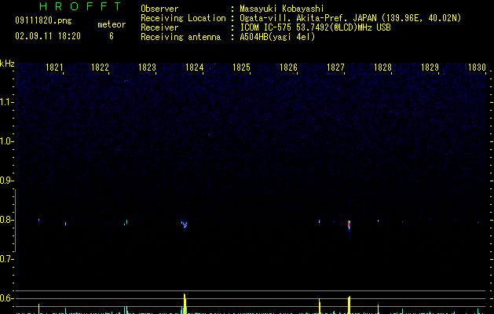
Task: Click the yellow intensity peak below 1824
Action: (x=185, y=304)
